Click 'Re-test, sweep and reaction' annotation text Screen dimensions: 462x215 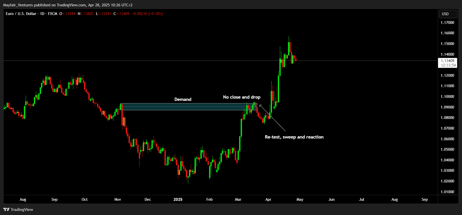click(294, 137)
